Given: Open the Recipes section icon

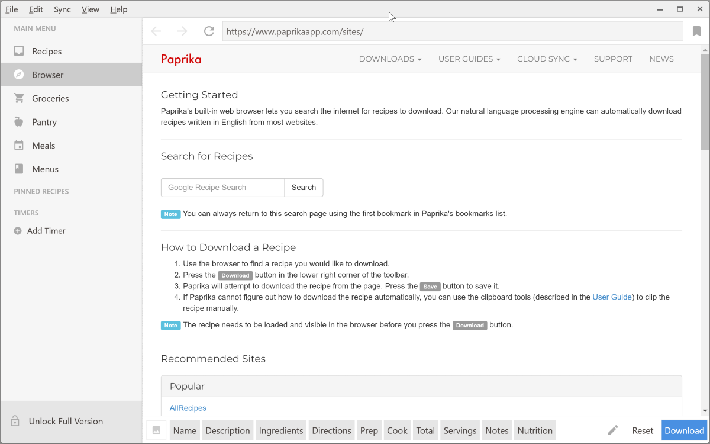Looking at the screenshot, I should pyautogui.click(x=19, y=51).
